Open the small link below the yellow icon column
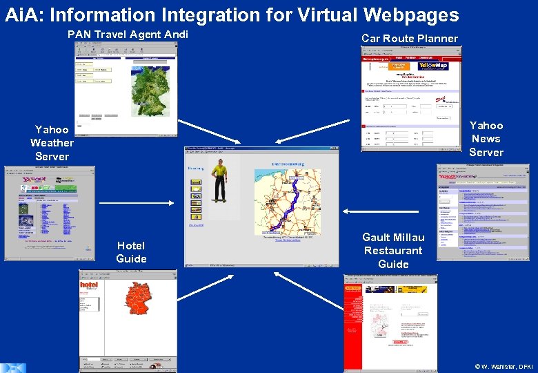538x373 pixels. click(196, 225)
